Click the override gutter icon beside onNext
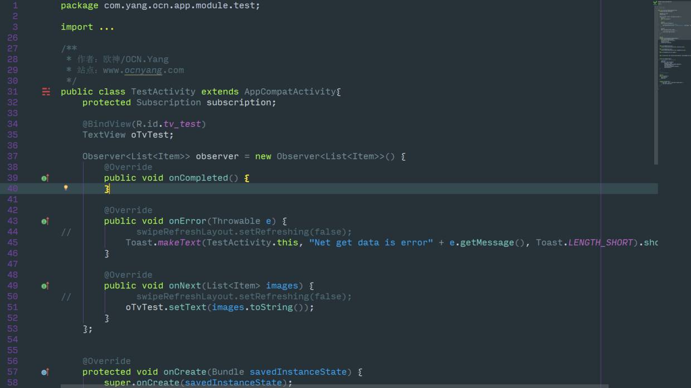Screen dimensions: 691x388 pos(45,285)
